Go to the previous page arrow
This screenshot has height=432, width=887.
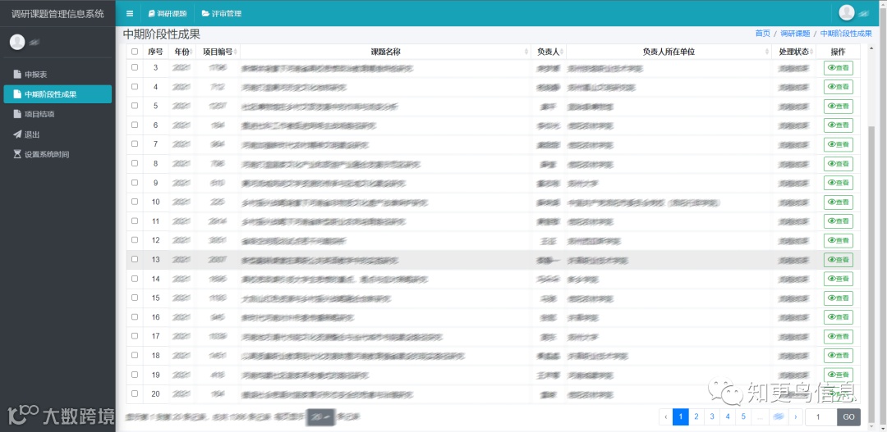tap(666, 416)
